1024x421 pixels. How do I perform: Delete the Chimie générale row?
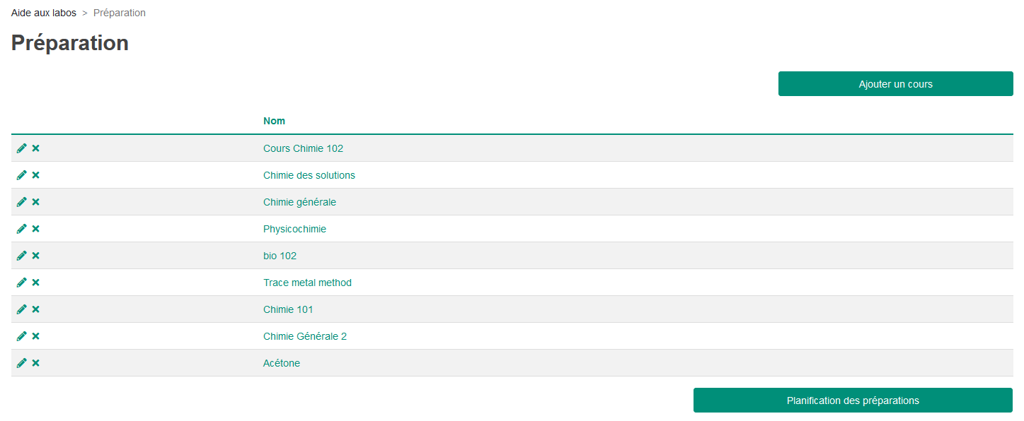coord(36,202)
